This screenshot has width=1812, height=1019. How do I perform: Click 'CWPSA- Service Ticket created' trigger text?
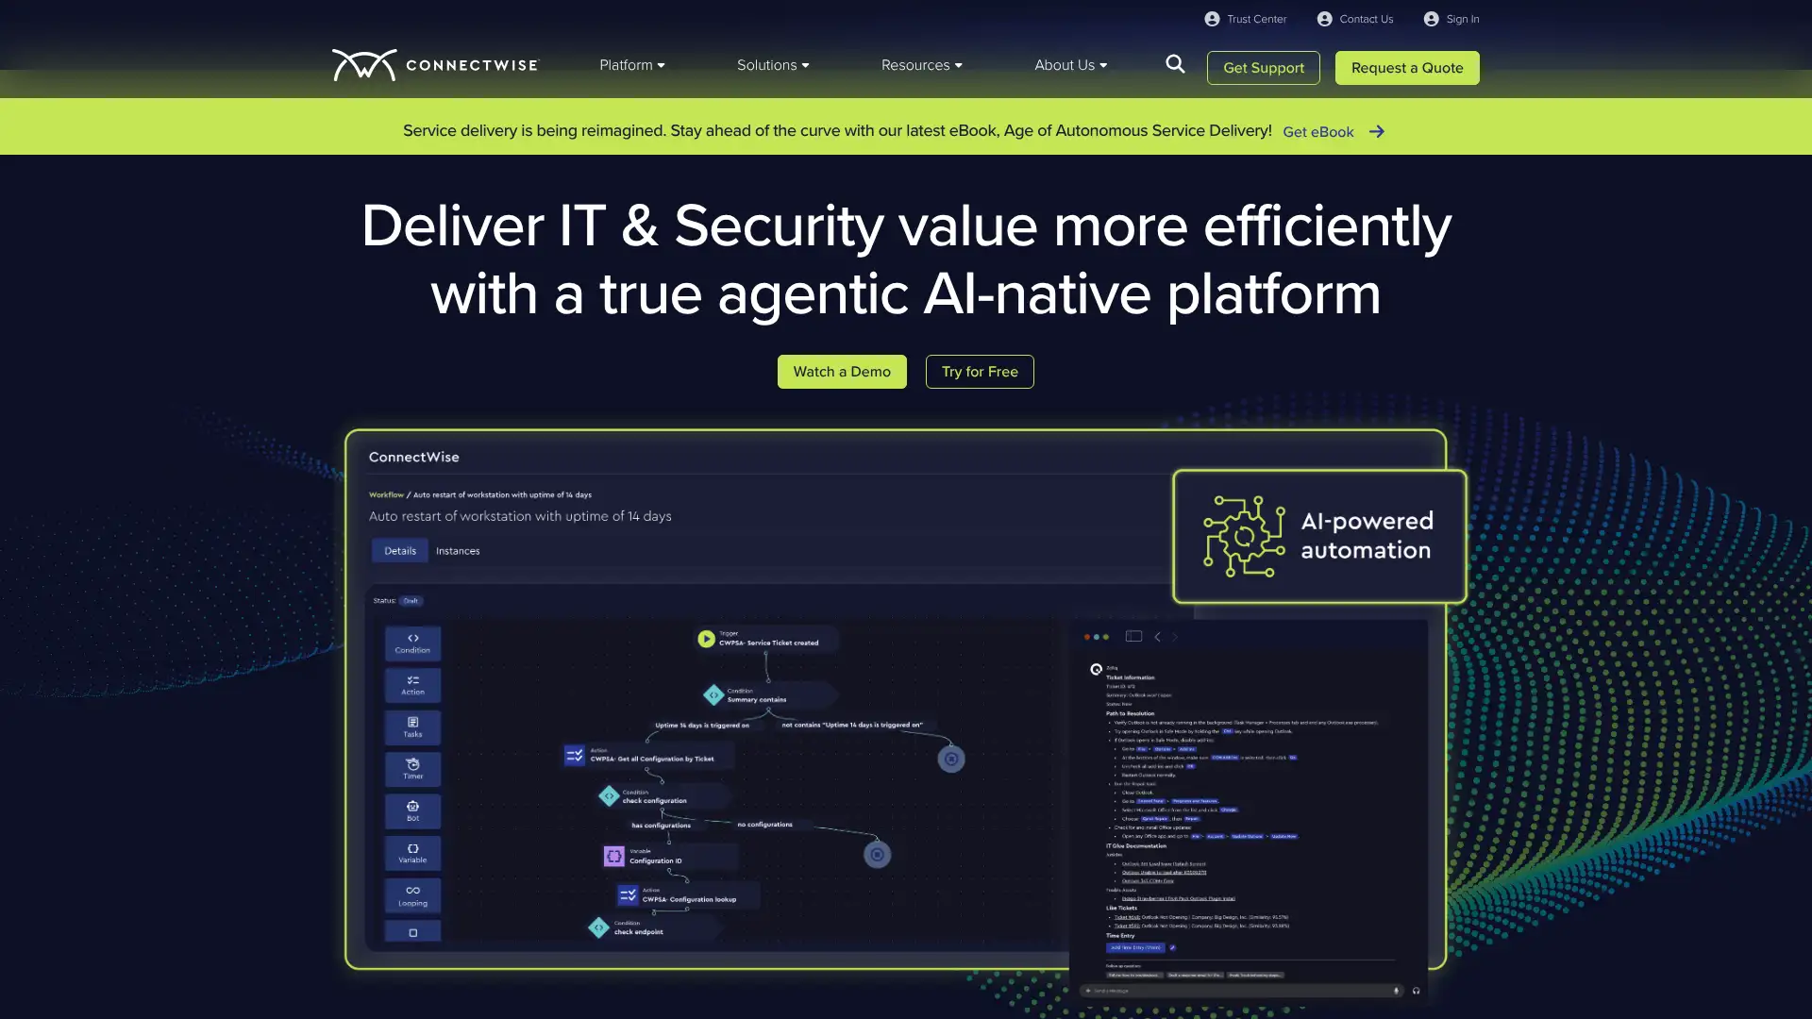pyautogui.click(x=769, y=643)
